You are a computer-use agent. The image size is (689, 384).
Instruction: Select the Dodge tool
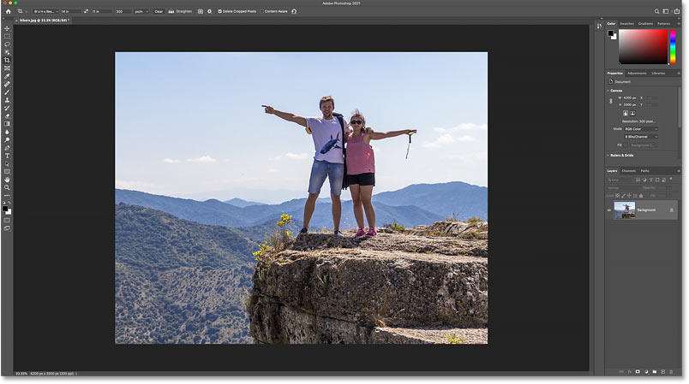click(x=7, y=140)
